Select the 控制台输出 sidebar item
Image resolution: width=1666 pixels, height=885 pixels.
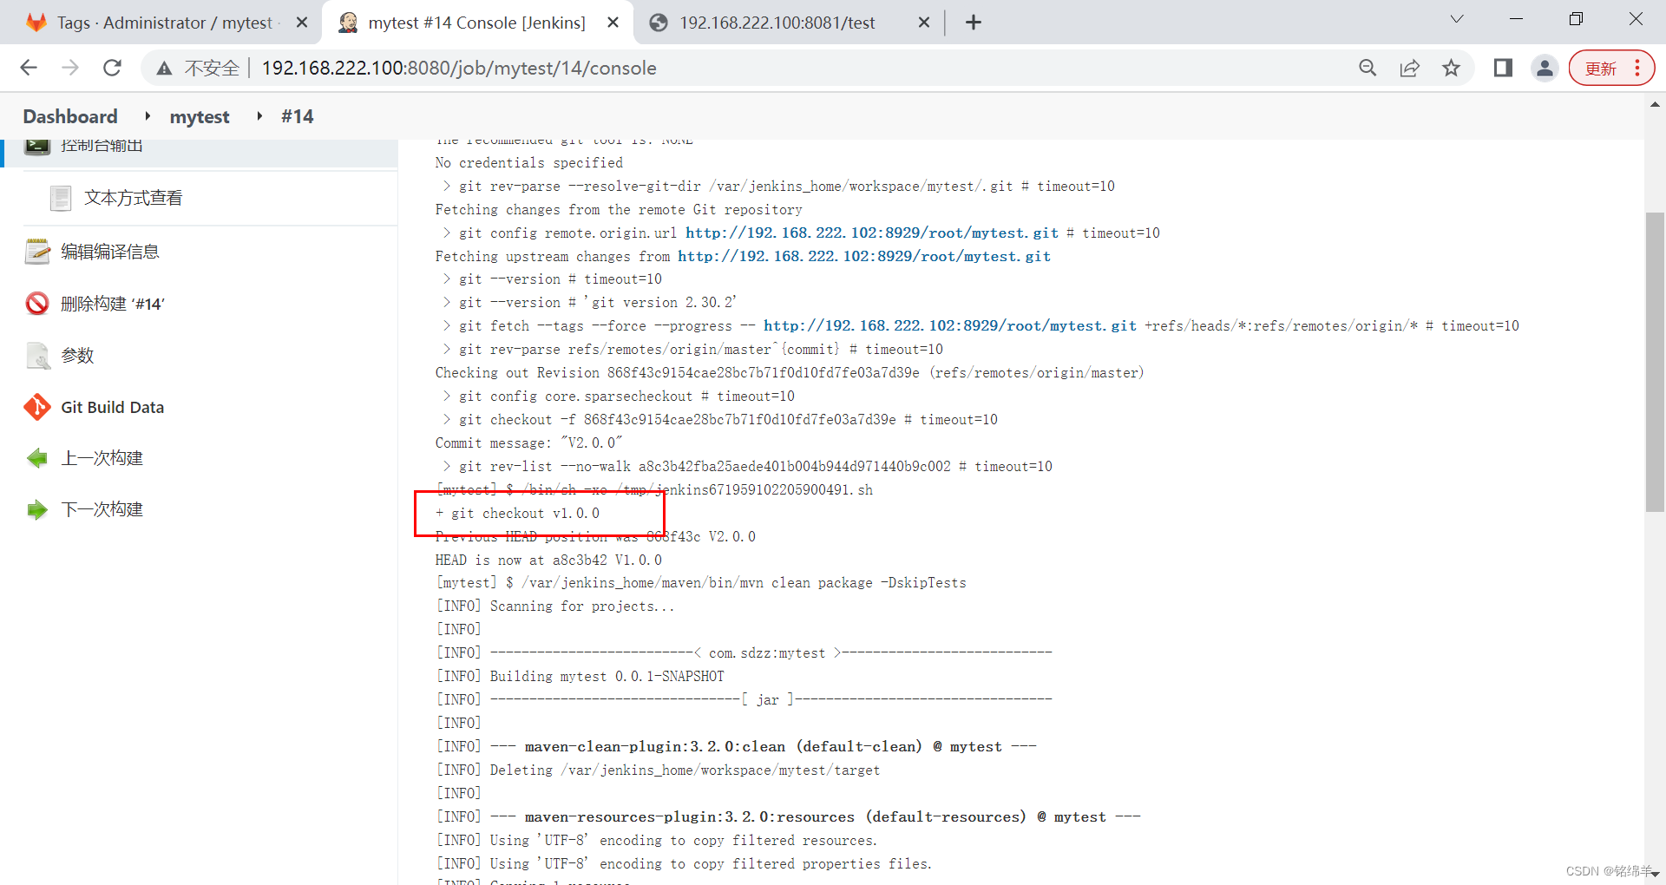pyautogui.click(x=102, y=146)
